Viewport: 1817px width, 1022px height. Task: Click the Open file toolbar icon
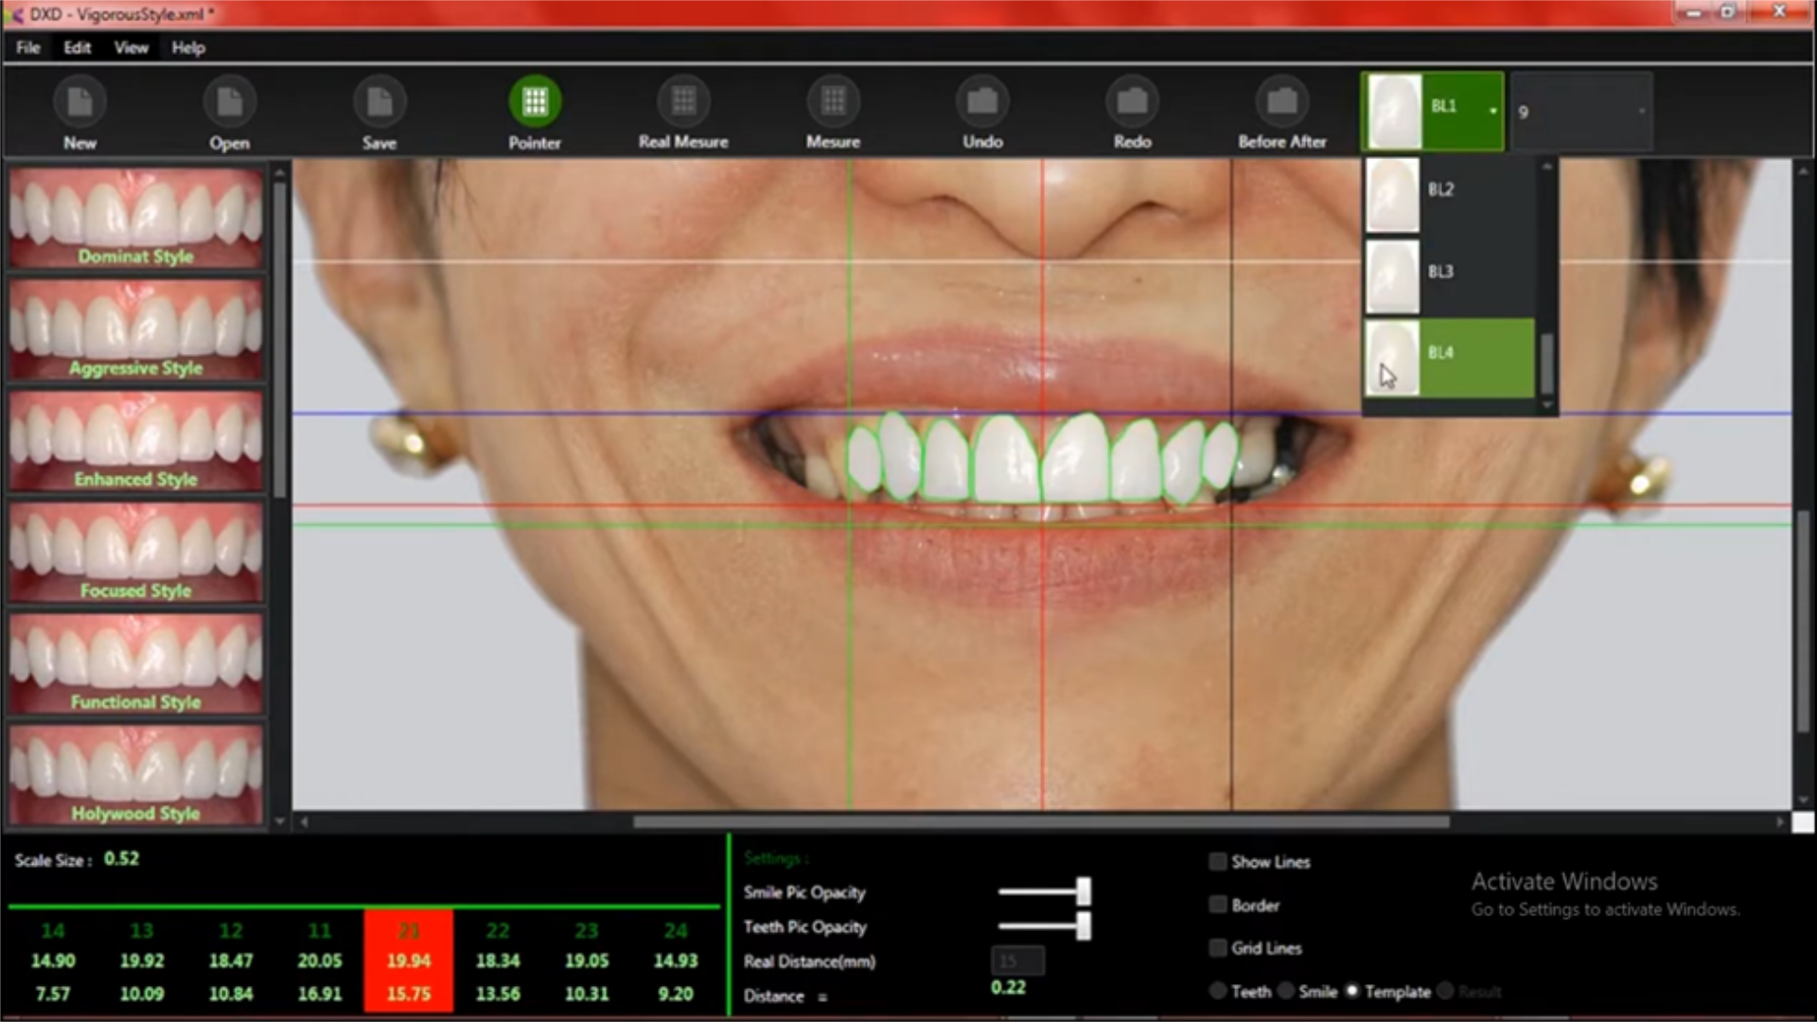(229, 102)
